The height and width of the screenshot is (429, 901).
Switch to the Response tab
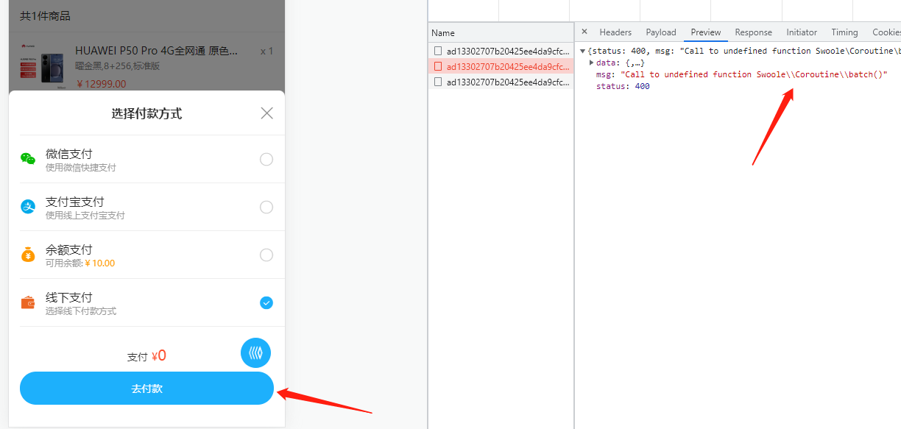click(754, 32)
